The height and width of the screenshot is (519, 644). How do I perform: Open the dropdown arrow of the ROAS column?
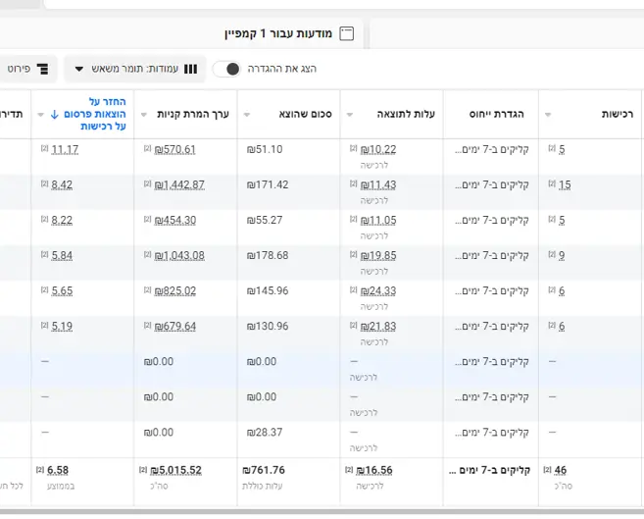click(40, 115)
